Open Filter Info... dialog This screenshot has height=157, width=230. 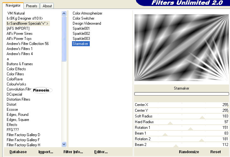(x=73, y=152)
